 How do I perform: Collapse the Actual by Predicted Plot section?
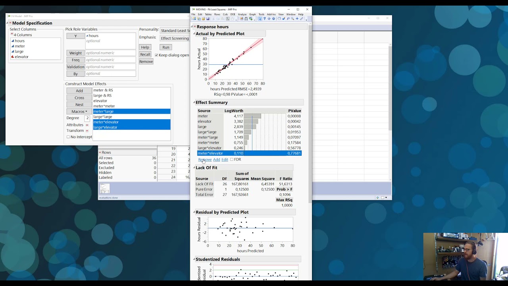pos(194,34)
